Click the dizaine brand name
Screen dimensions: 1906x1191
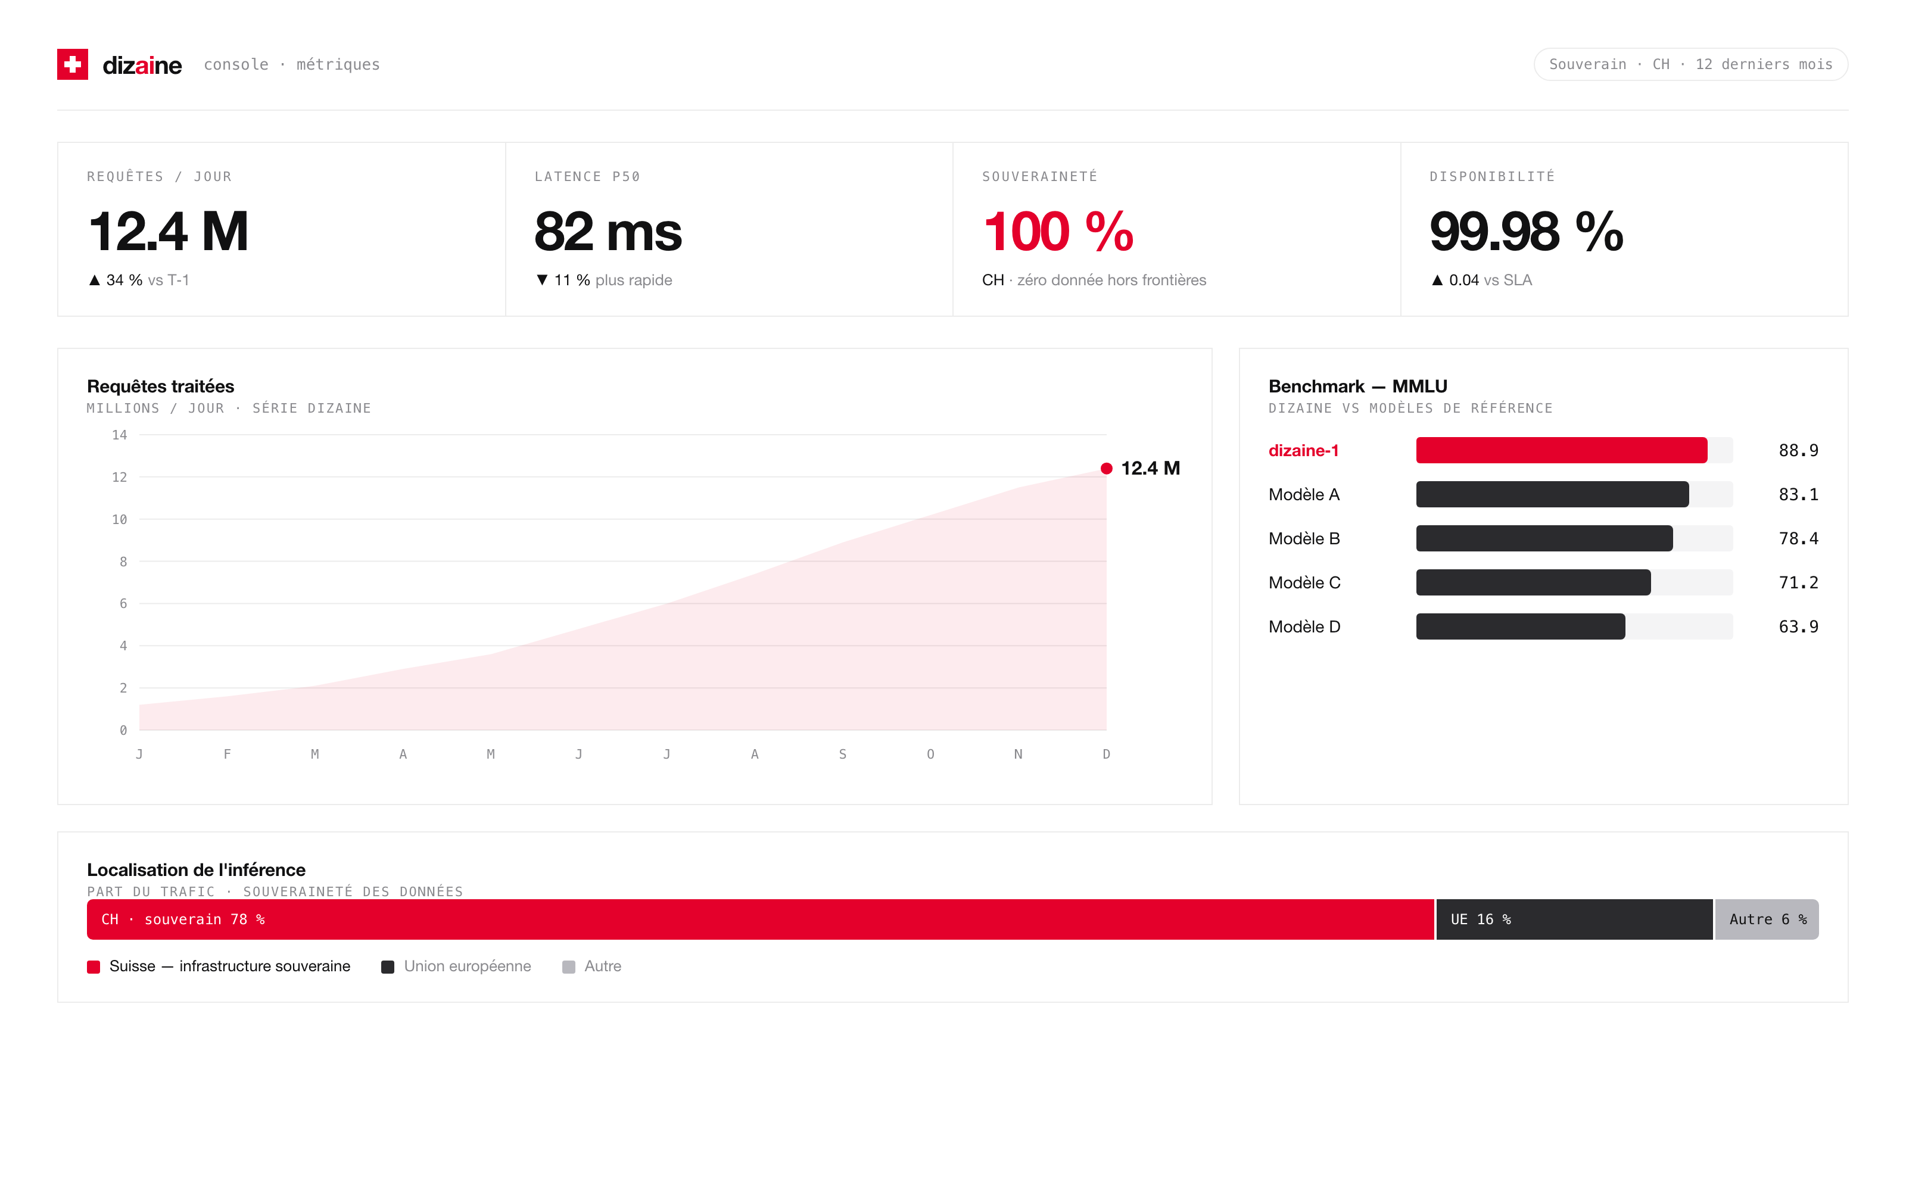(x=142, y=66)
